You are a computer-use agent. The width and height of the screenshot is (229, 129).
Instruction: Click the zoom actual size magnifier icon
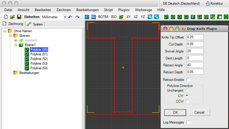(157, 17)
